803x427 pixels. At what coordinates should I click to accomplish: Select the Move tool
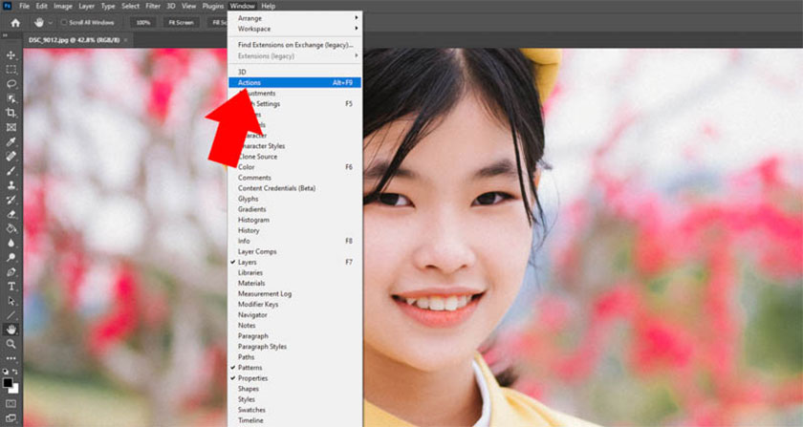(x=11, y=56)
